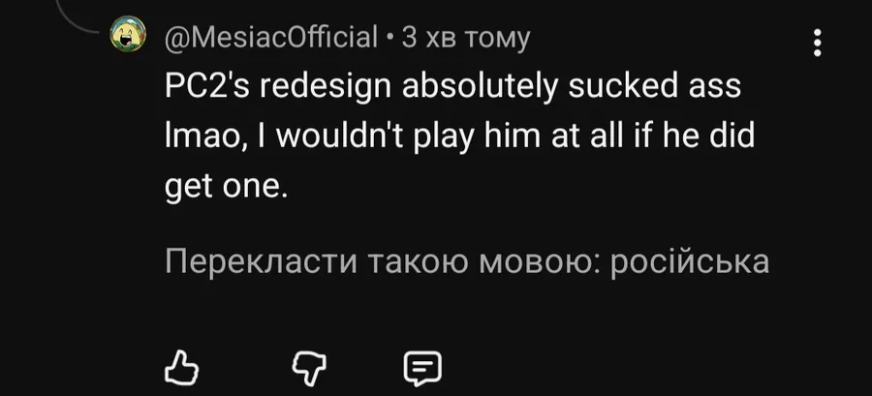This screenshot has height=396, width=872.
Task: Visit the @MesiacOfficial channel link
Action: [270, 38]
